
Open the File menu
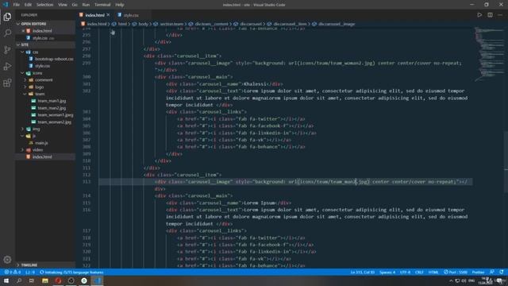(x=16, y=5)
